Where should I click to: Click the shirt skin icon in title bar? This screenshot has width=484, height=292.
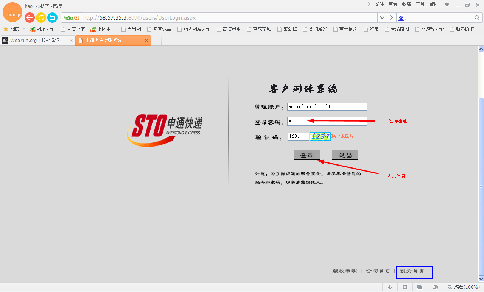coord(447,5)
